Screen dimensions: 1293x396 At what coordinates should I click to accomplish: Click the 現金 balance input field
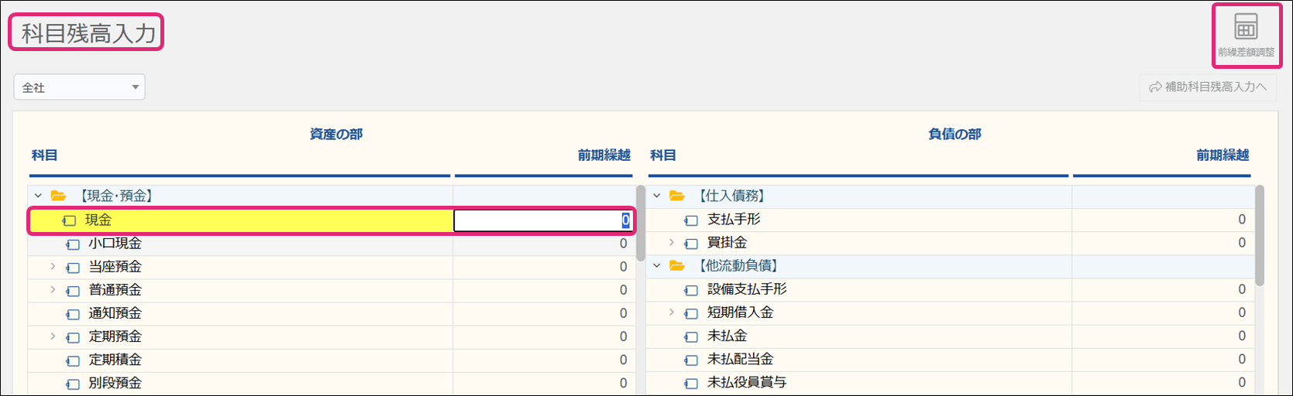[x=543, y=220]
